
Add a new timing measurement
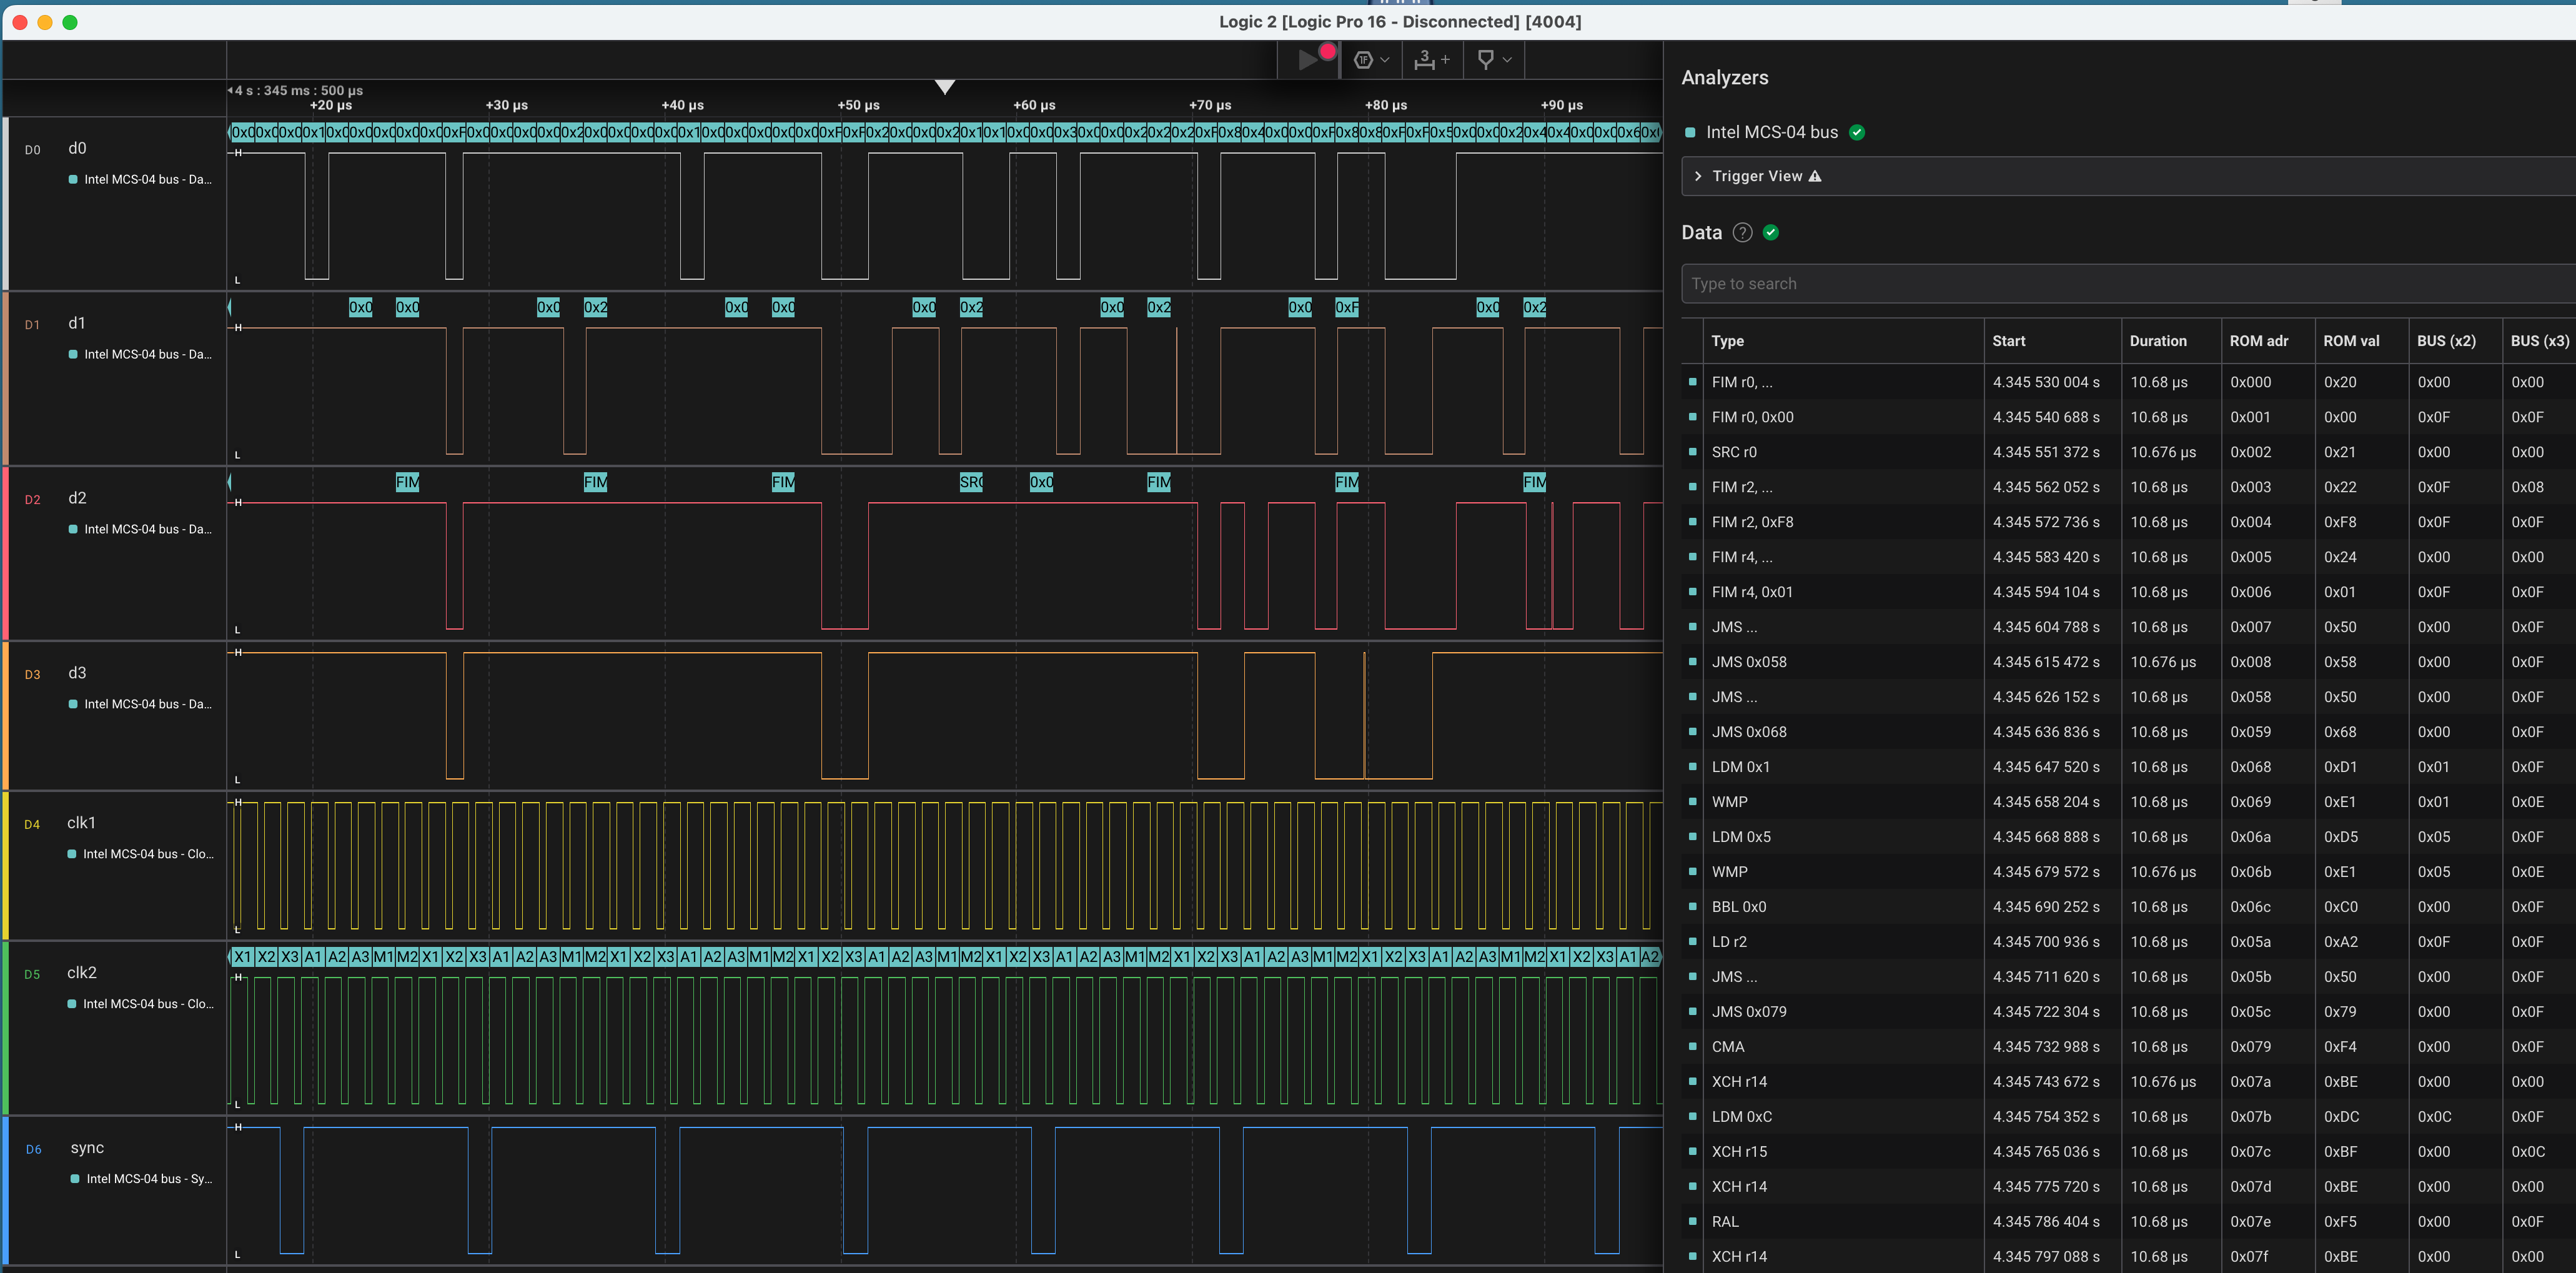1431,60
